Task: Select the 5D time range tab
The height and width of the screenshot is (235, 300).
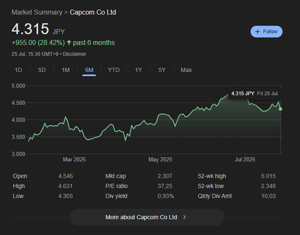Action: coord(42,70)
